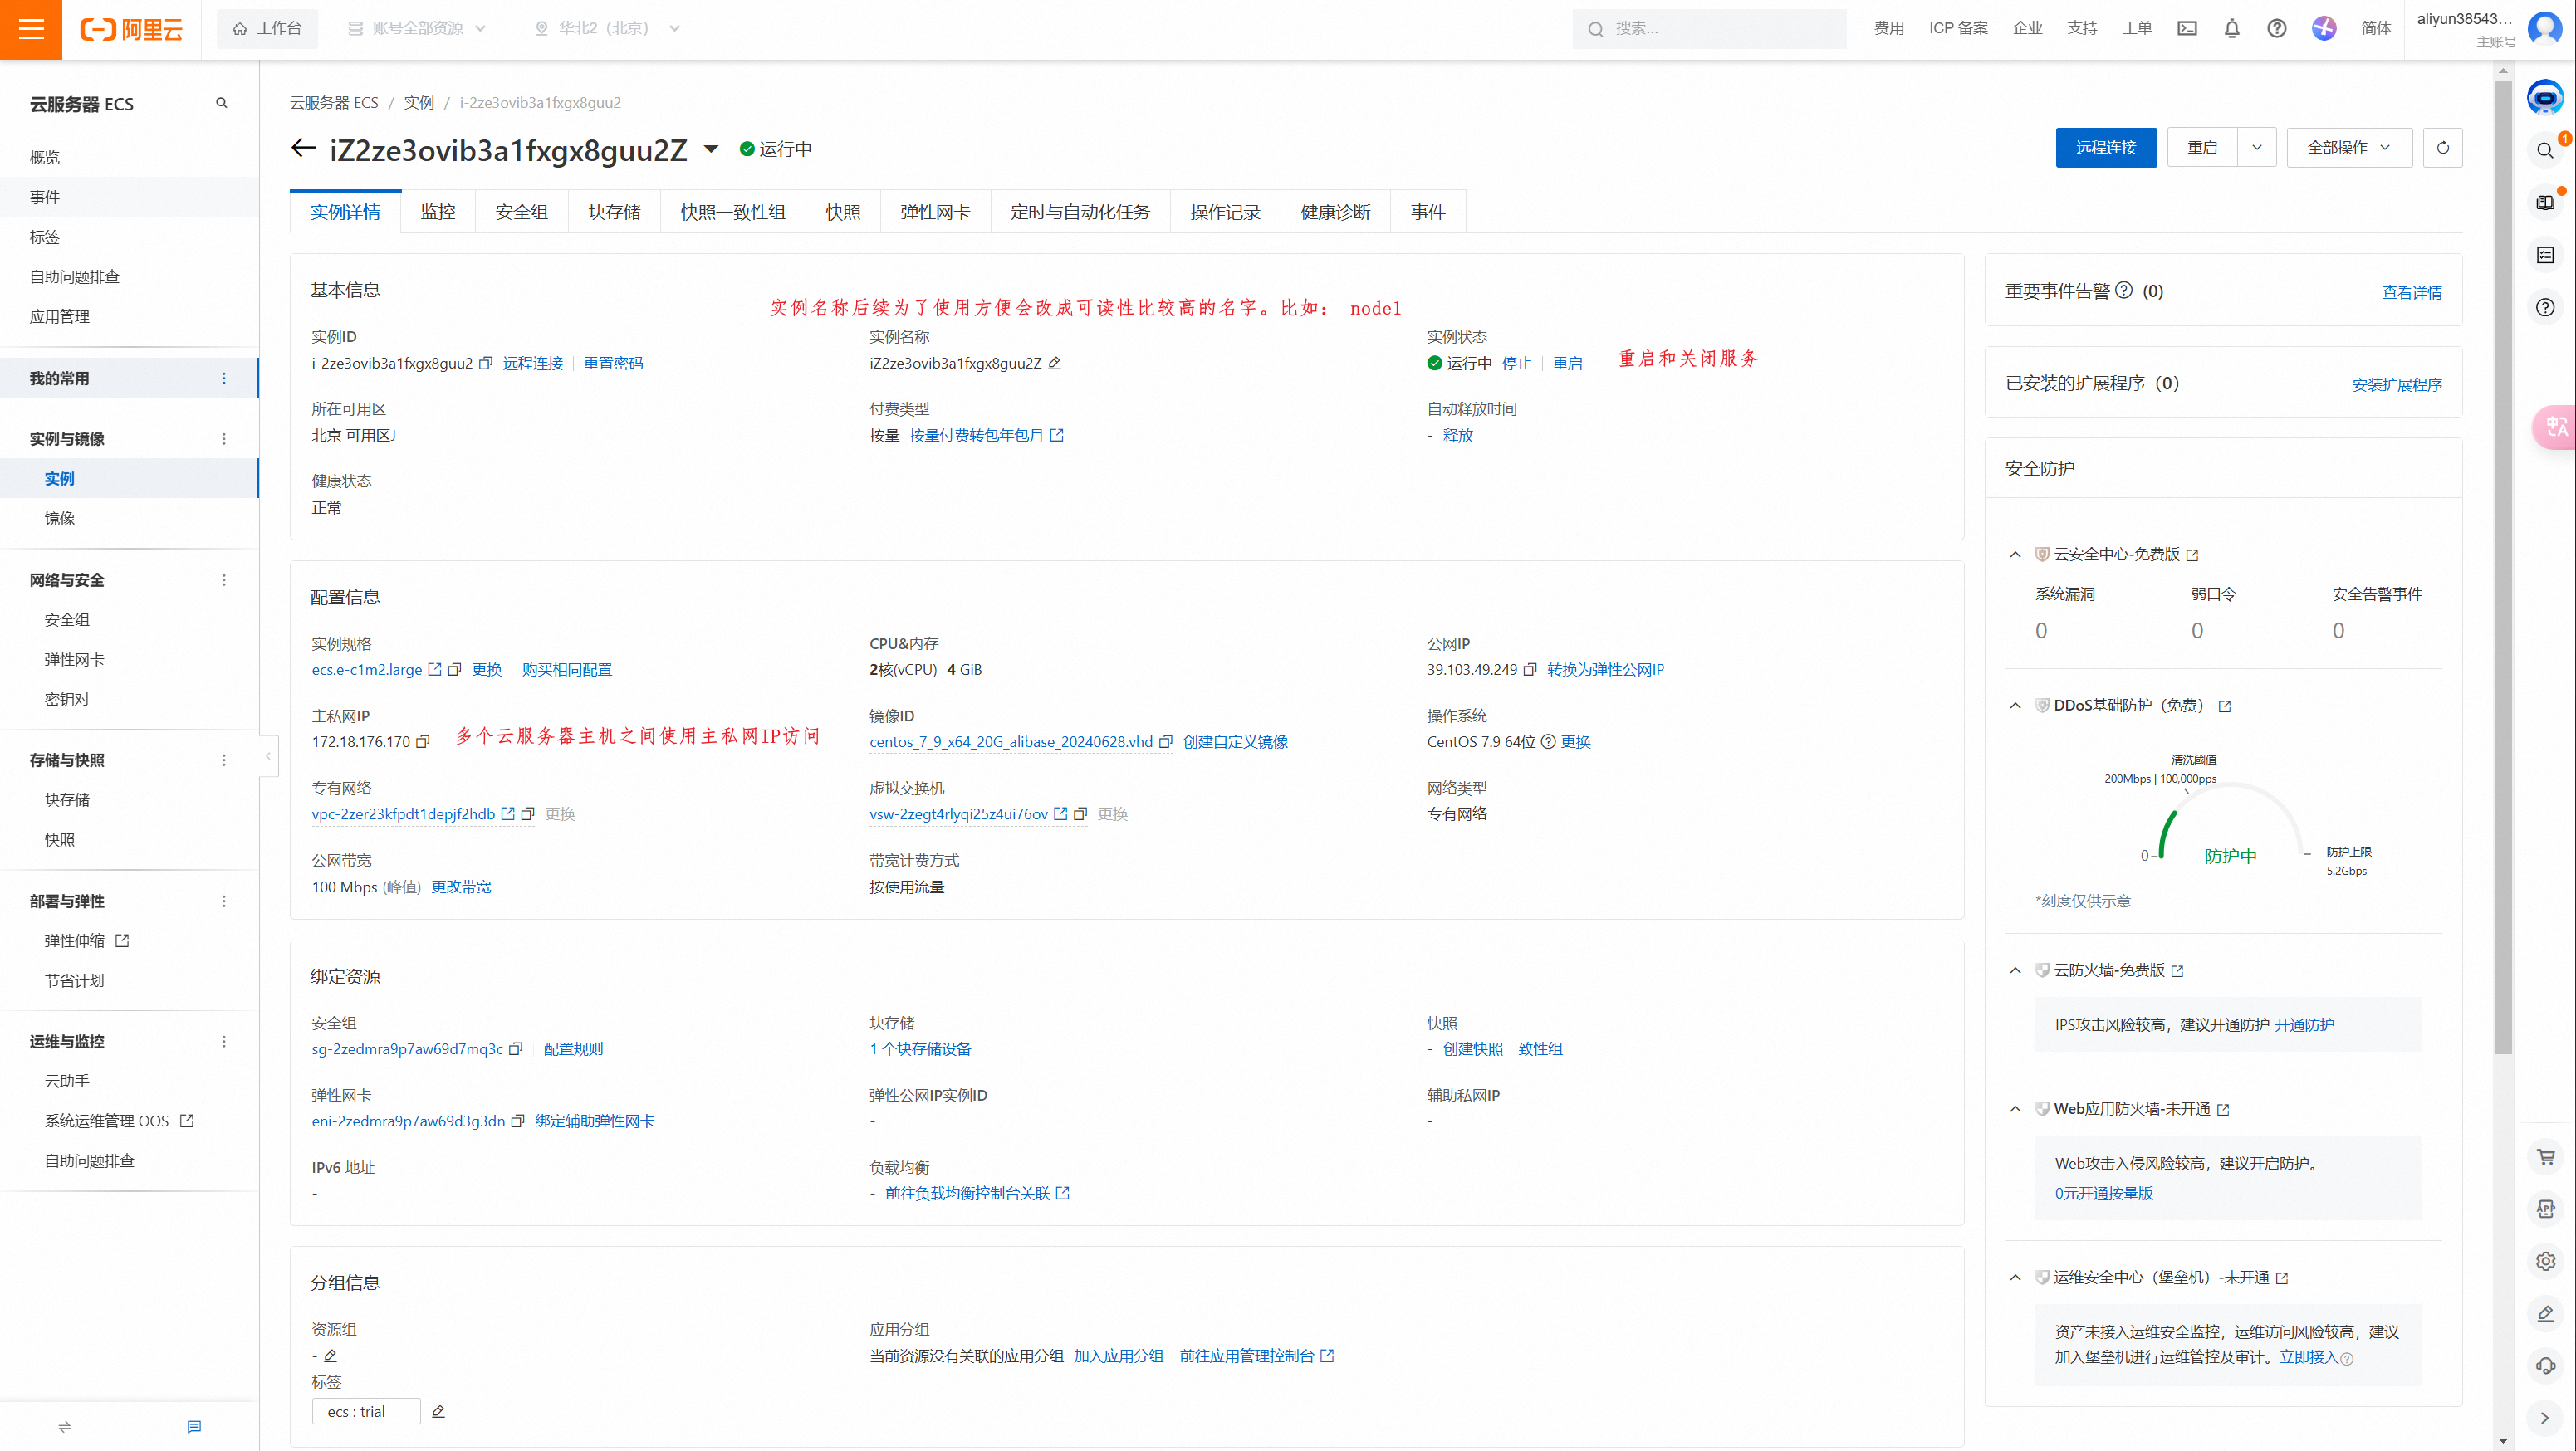Open the 全部操作 dropdown
2576x1451 pixels.
pos(2349,148)
